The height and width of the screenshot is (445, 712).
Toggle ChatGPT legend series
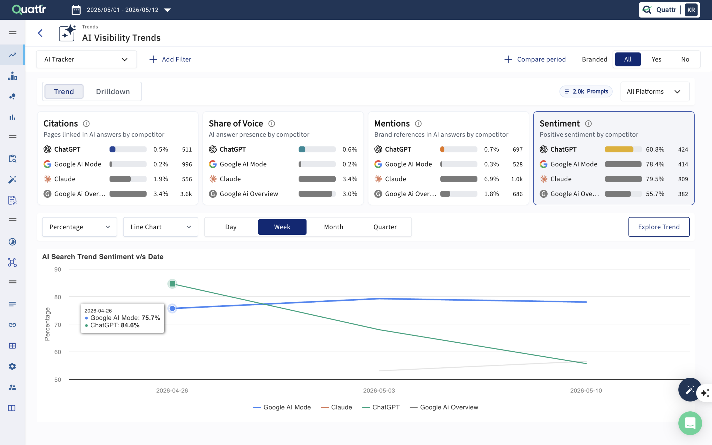pos(381,407)
